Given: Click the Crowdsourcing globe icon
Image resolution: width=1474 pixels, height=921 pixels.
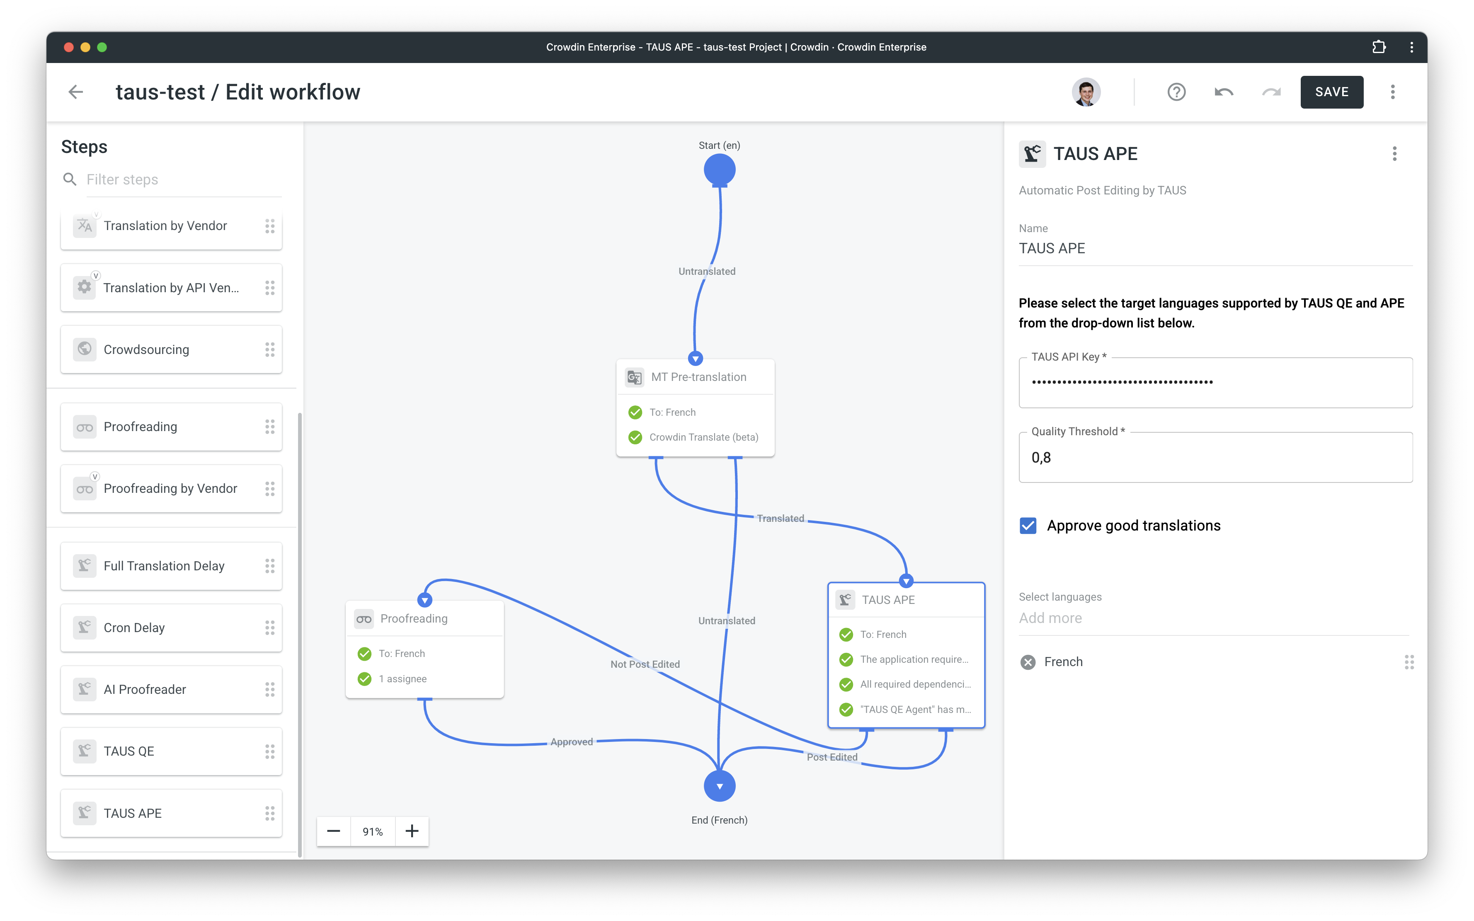Looking at the screenshot, I should click(85, 349).
